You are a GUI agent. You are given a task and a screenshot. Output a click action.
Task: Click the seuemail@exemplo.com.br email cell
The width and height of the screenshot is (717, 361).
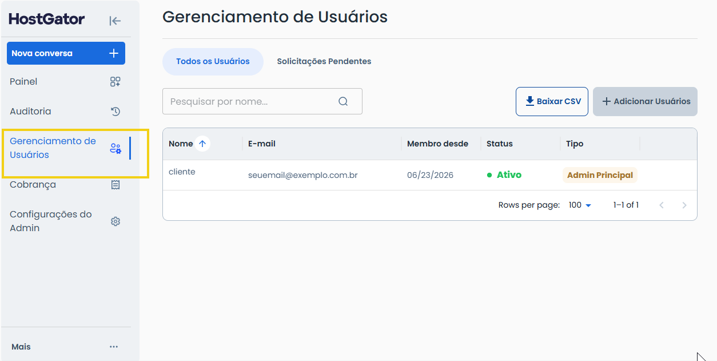tap(303, 175)
